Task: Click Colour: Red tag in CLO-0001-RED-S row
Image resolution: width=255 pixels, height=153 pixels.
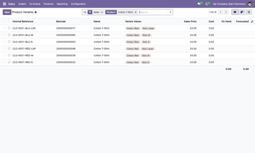Action: click(133, 62)
